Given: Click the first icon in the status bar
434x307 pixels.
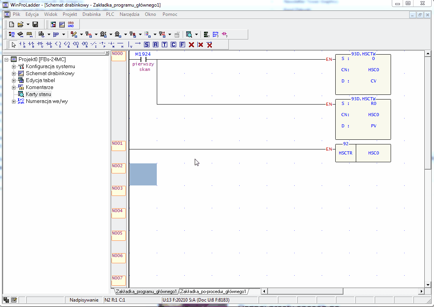Looking at the screenshot, I should [x=6, y=300].
